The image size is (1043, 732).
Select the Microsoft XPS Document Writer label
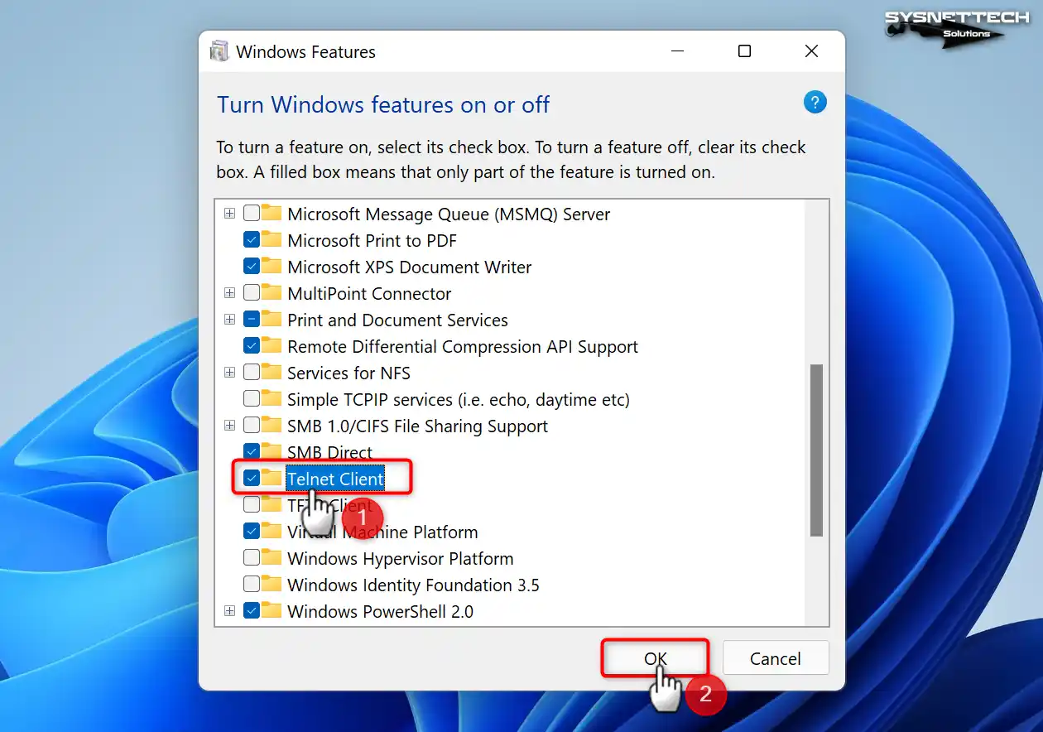pos(409,267)
